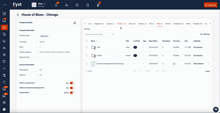This screenshot has width=220, height=113.
Task: Go to the previous page arrow
Action: (x=141, y=71)
